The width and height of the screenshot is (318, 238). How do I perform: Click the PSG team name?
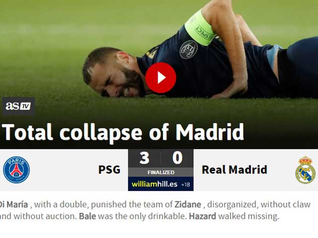(x=109, y=170)
